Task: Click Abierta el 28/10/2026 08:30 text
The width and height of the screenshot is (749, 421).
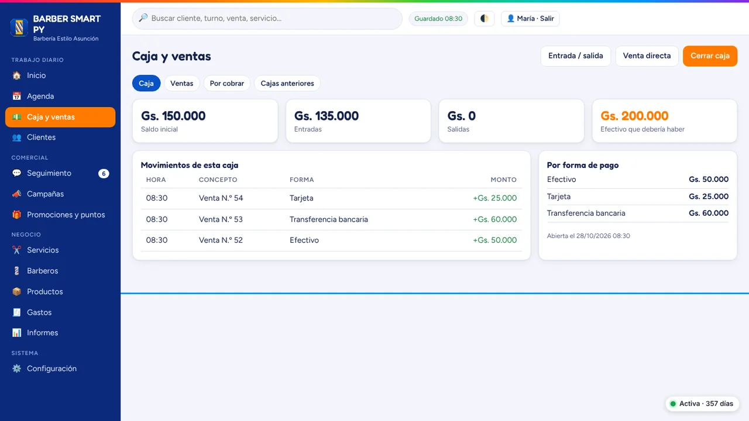Action: click(x=589, y=236)
